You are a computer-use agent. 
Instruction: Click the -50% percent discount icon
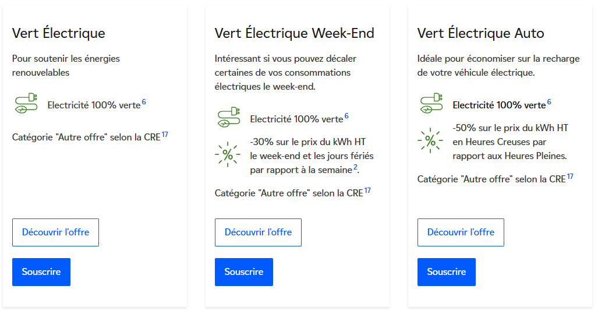(430, 140)
